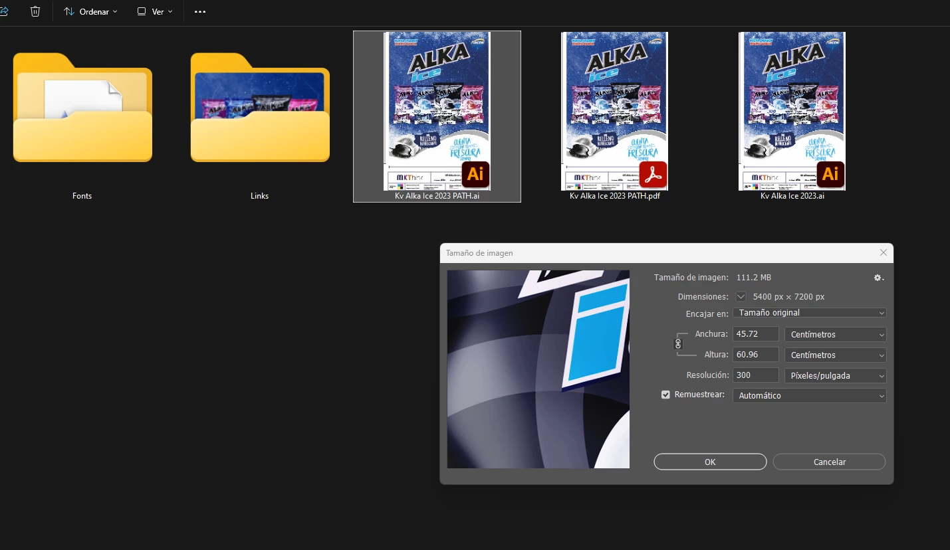This screenshot has width=950, height=550.
Task: Select the Fonts folder
Action: click(82, 107)
